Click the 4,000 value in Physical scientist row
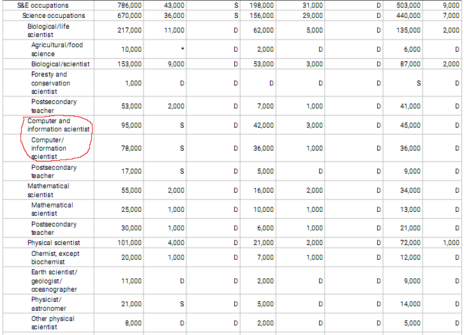This screenshot has width=464, height=335. (176, 242)
